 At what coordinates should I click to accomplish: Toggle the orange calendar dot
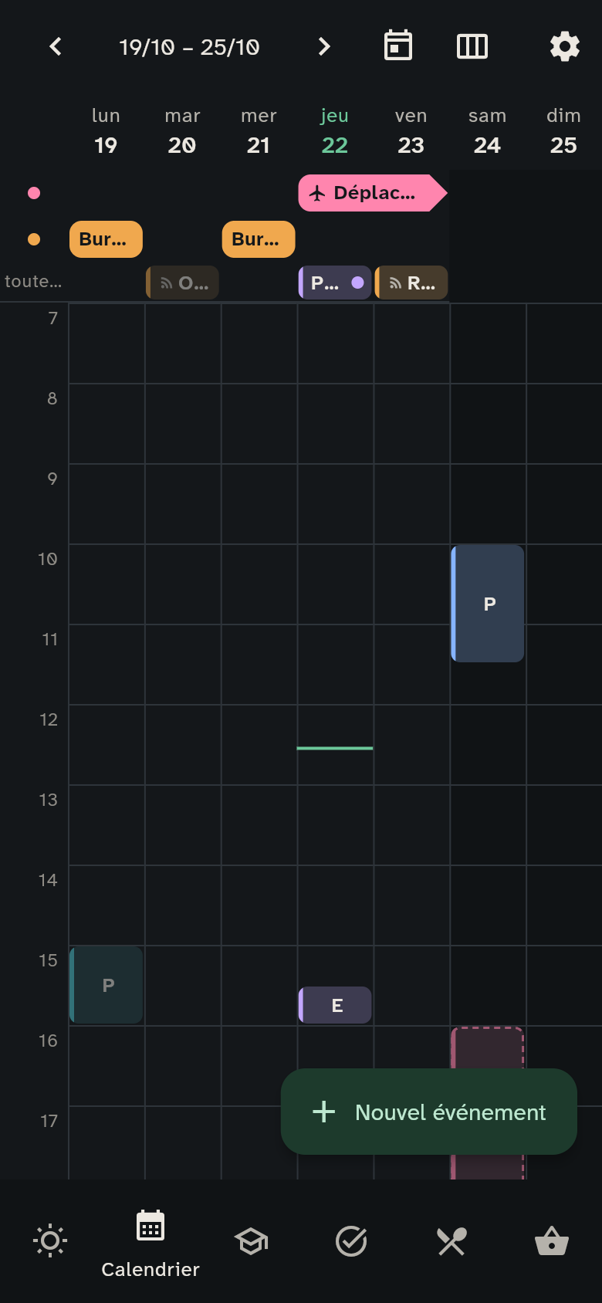[34, 239]
